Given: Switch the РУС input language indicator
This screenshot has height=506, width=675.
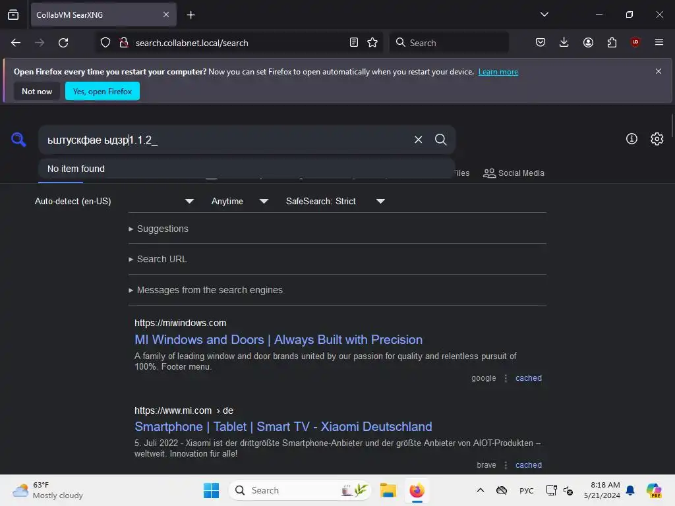Looking at the screenshot, I should (526, 490).
